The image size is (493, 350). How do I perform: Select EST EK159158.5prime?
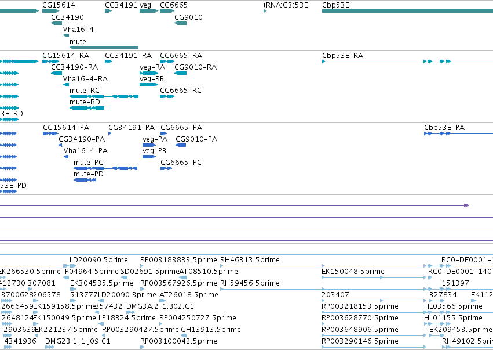(x=64, y=306)
